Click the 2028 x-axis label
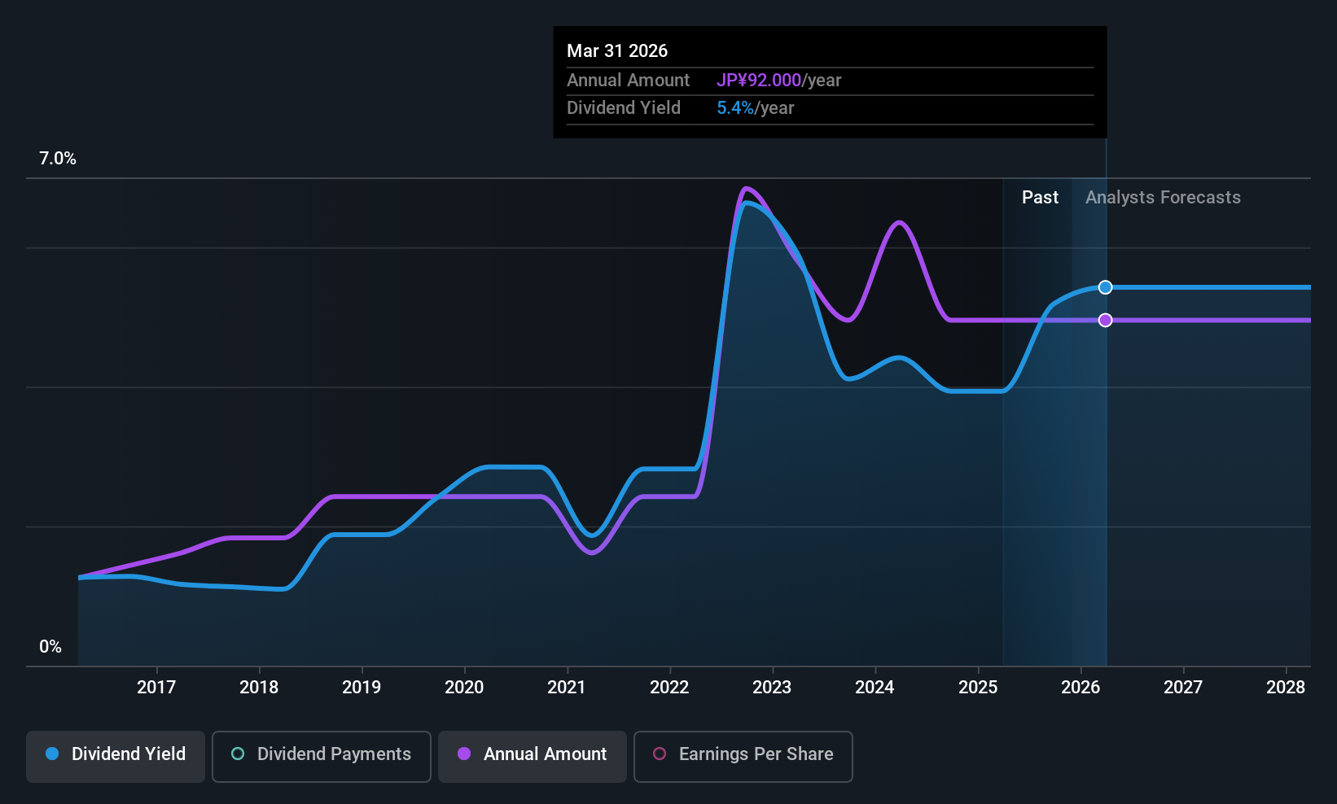 pyautogui.click(x=1286, y=688)
